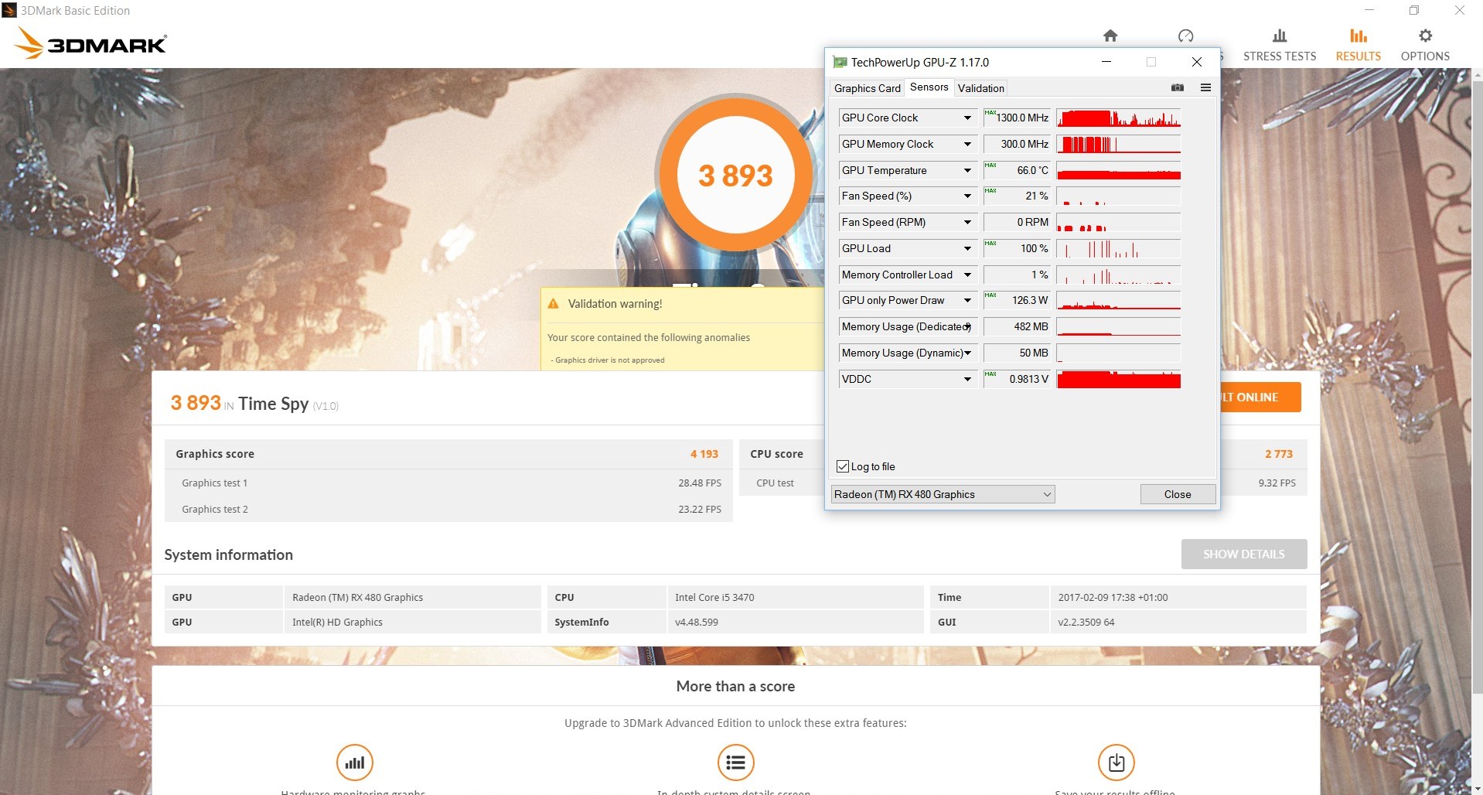Open the Radeon RX 480 Graphics device selector
The height and width of the screenshot is (795, 1483).
click(943, 494)
